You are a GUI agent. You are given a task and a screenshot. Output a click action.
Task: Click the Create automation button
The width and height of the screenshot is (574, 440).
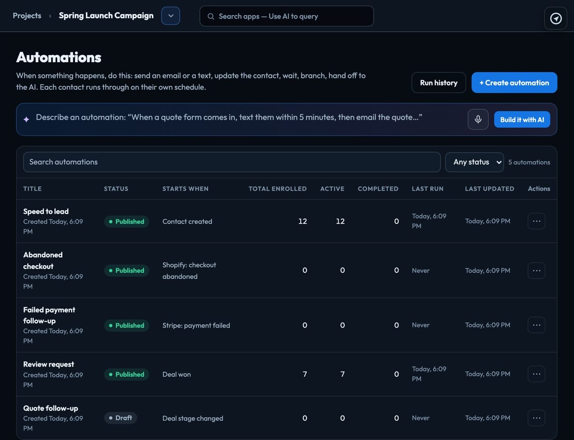[x=514, y=83]
